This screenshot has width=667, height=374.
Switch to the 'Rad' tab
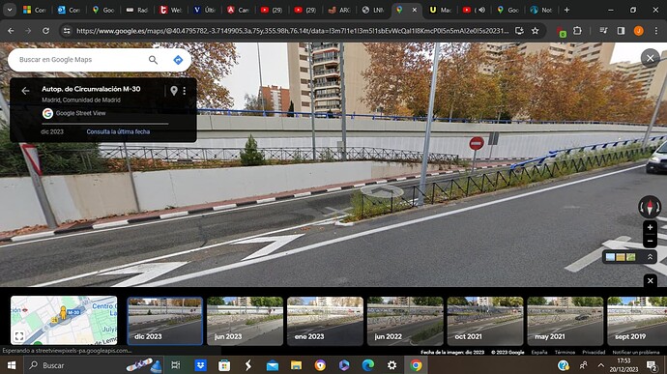coord(137,10)
